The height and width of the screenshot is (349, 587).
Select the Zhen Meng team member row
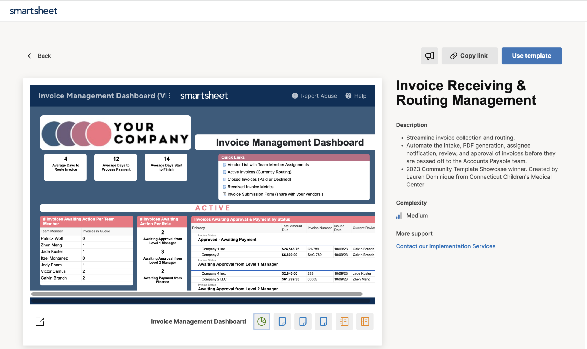coord(87,245)
